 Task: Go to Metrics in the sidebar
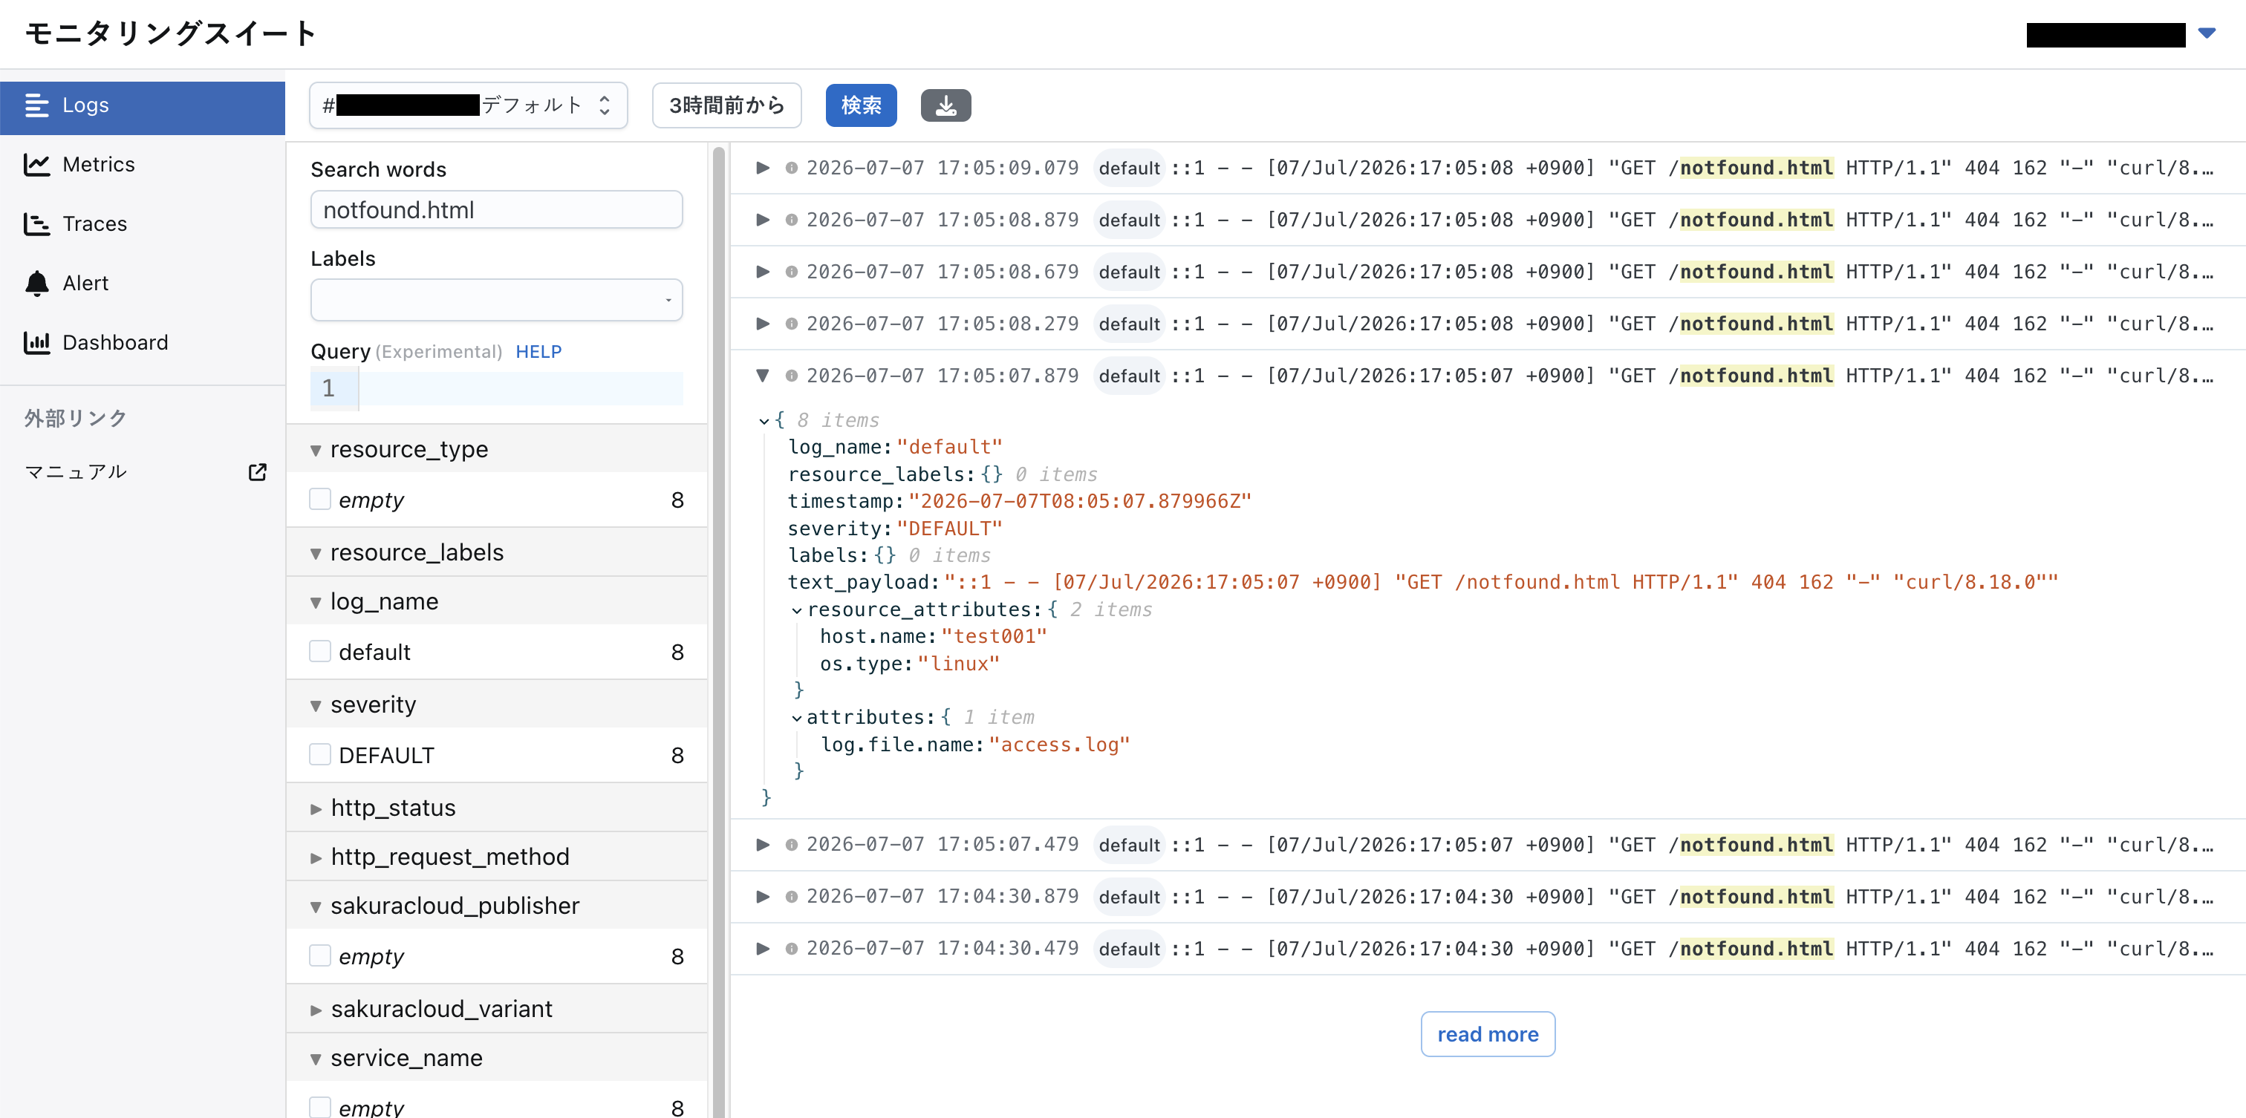pyautogui.click(x=142, y=165)
